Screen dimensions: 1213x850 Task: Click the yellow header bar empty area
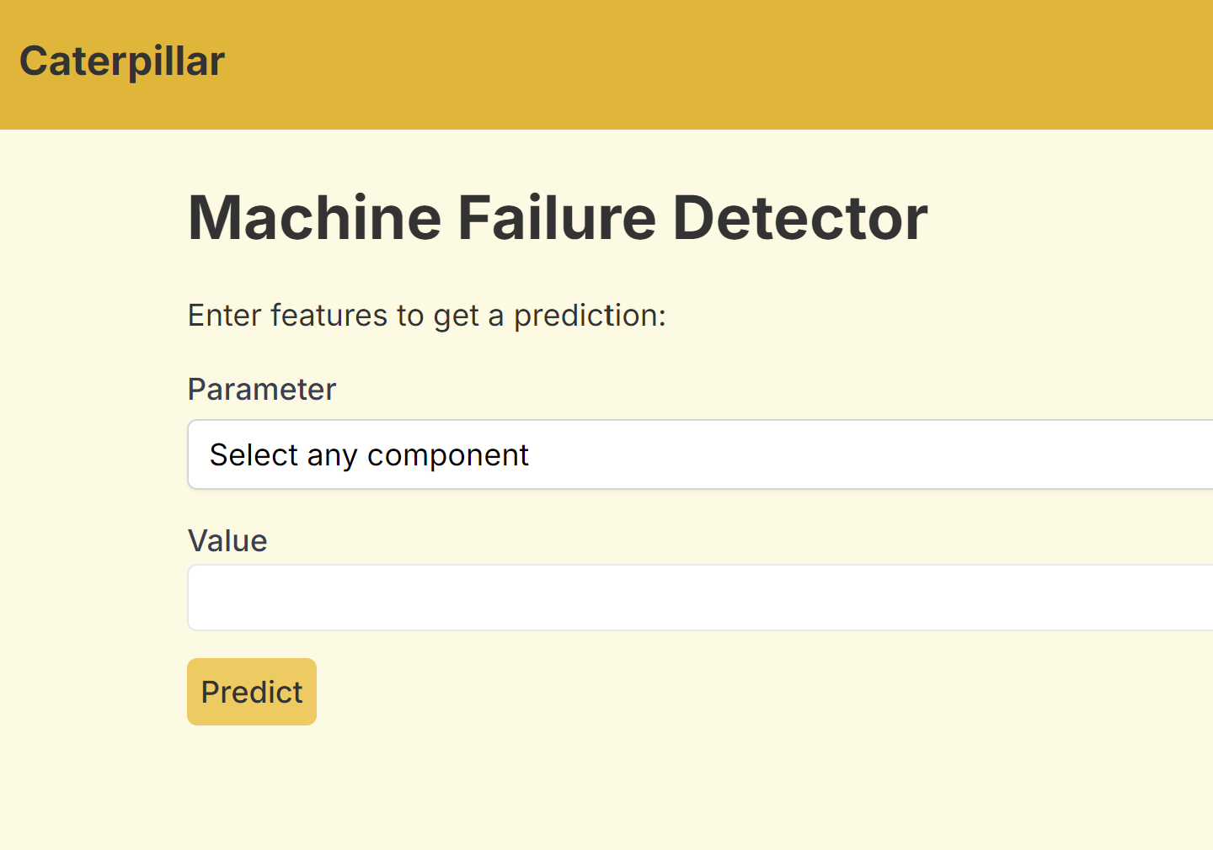point(716,64)
